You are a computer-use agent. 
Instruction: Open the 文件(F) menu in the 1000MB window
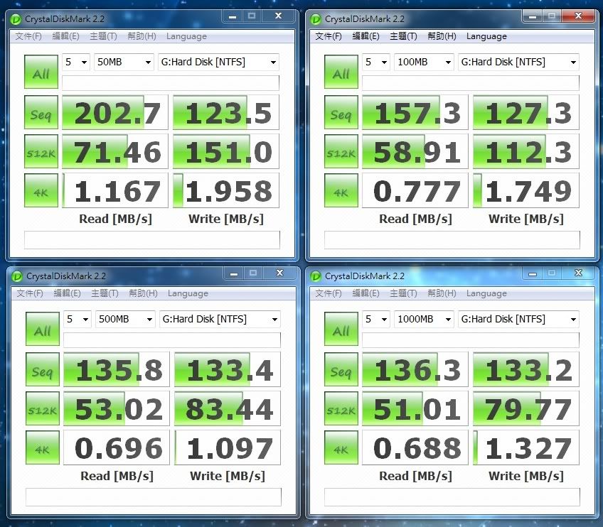(329, 293)
